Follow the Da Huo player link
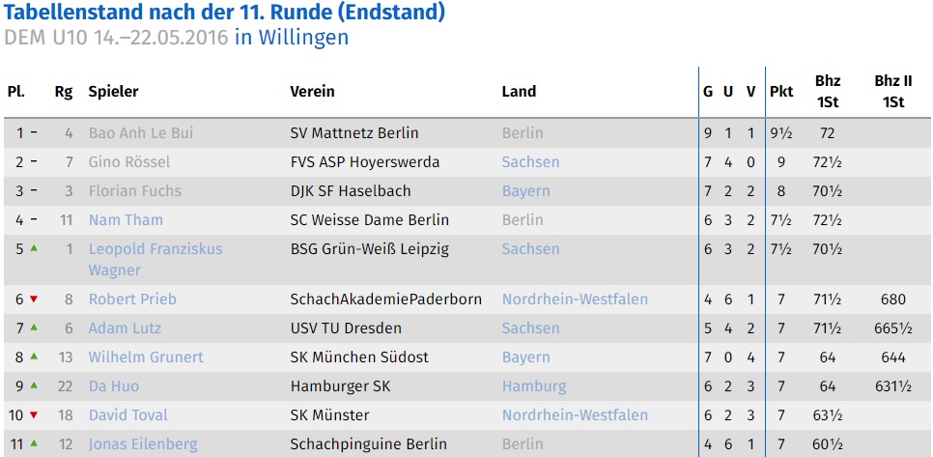The image size is (933, 457). click(114, 386)
